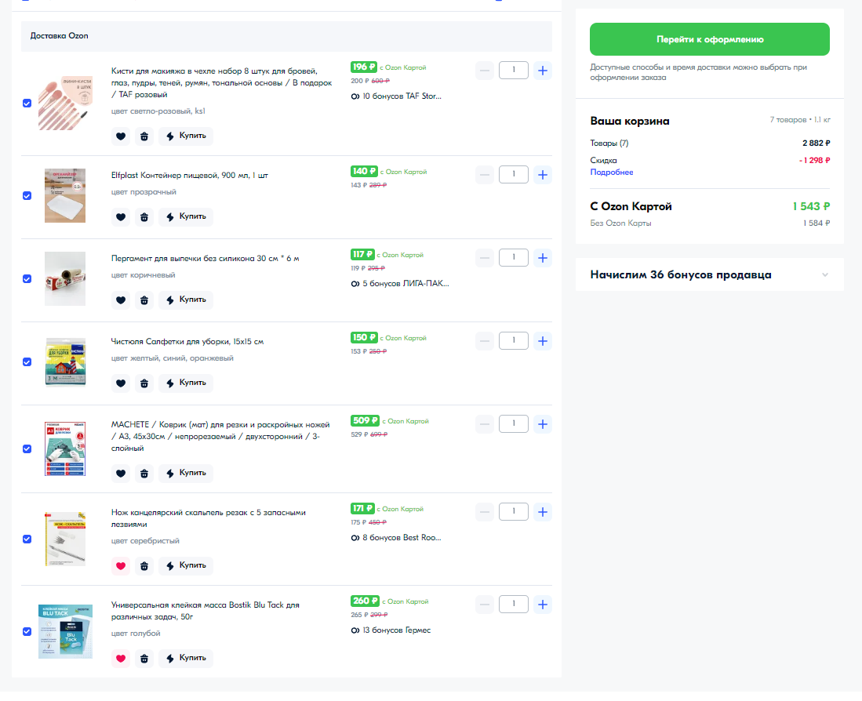Increase quantity of baking parchment
Screen dimensions: 862x701
tap(543, 258)
